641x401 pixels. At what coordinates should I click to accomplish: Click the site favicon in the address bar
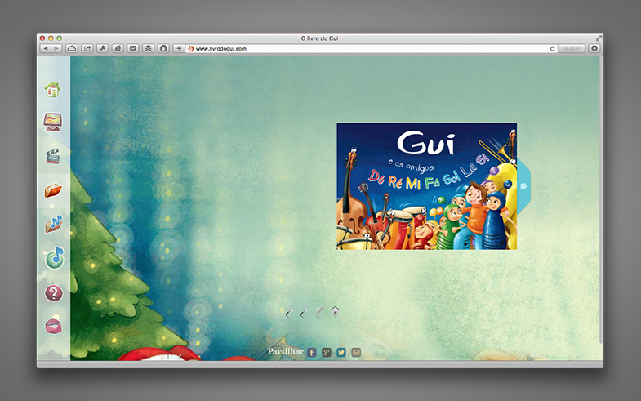pos(190,49)
